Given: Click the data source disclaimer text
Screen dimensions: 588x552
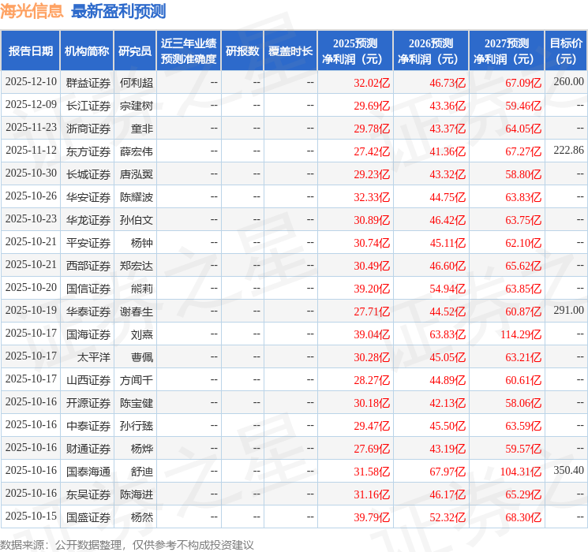Looking at the screenshot, I should [126, 544].
